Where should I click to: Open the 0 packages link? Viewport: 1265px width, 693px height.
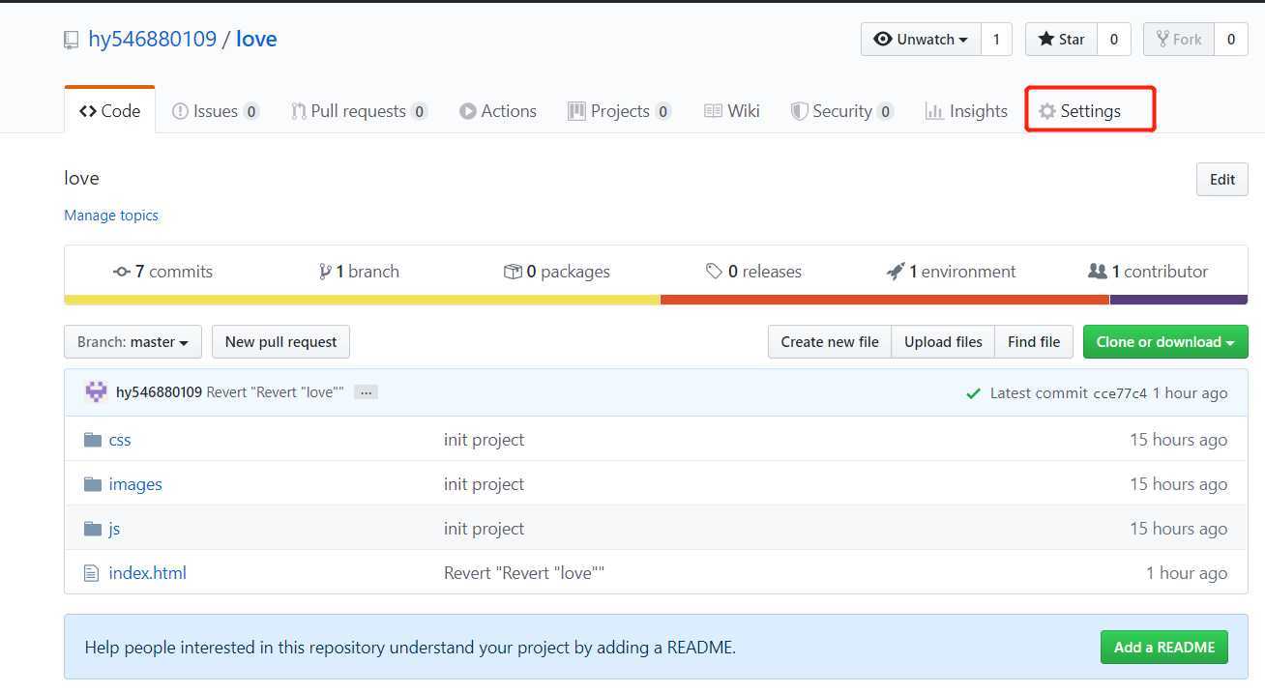[x=557, y=272]
